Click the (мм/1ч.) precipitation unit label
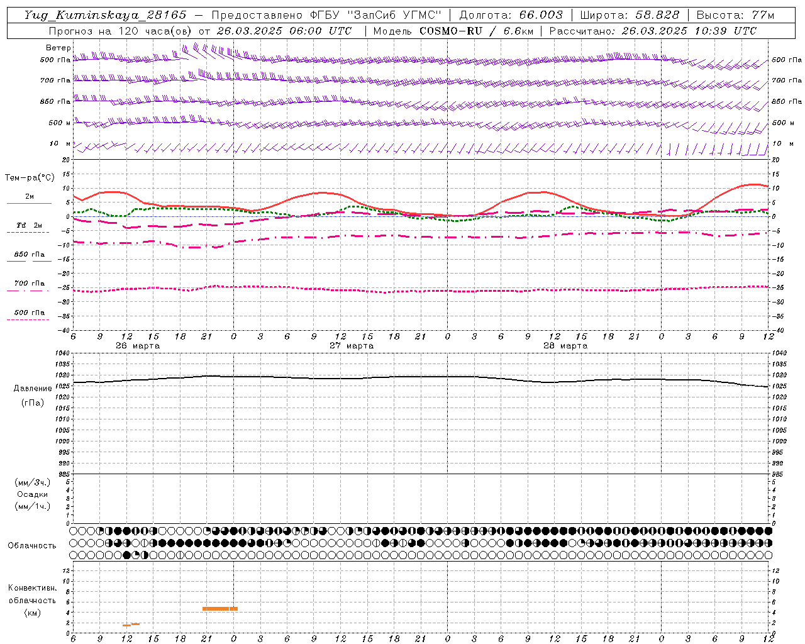The height and width of the screenshot is (644, 805). [33, 506]
